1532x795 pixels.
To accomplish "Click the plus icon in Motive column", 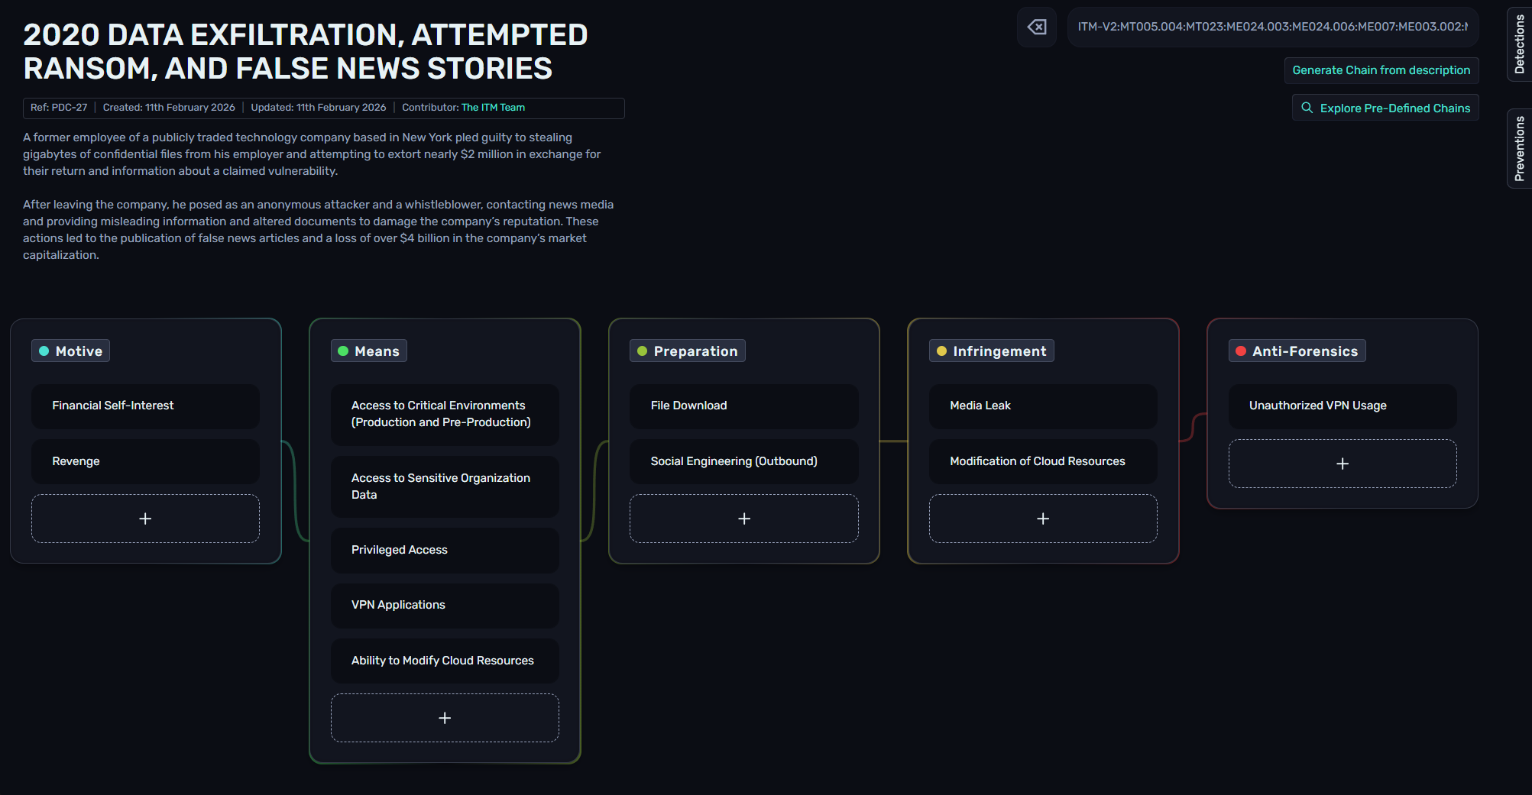I will (145, 519).
